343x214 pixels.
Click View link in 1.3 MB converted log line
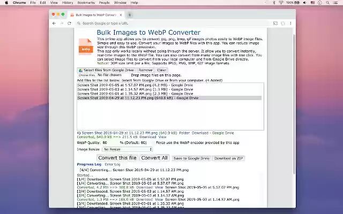pyautogui.click(x=159, y=200)
